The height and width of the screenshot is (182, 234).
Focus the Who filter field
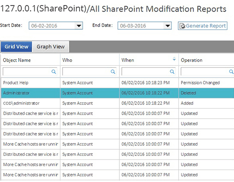pyautogui.click(x=89, y=71)
